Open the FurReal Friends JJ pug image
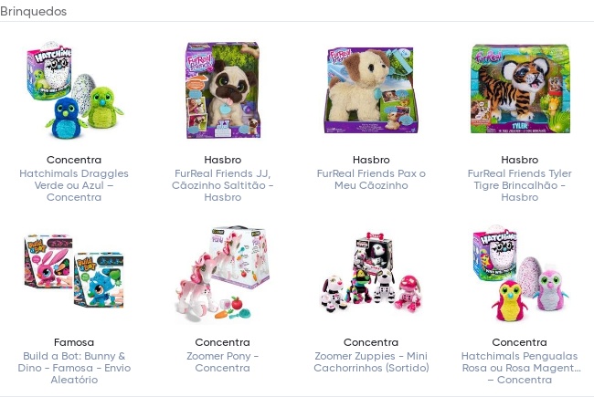This screenshot has height=397, width=594. tap(223, 90)
